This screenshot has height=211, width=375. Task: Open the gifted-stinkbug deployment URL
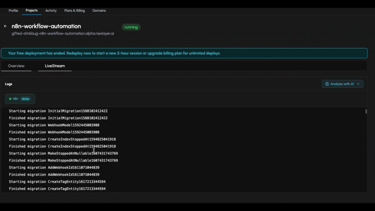62,33
